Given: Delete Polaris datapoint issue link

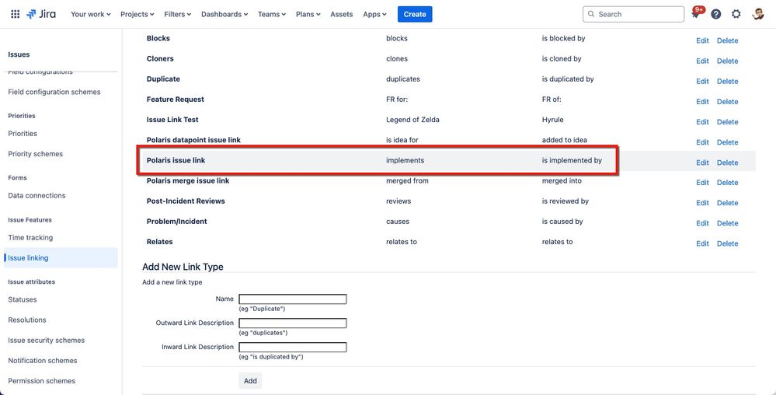Looking at the screenshot, I should tap(728, 142).
